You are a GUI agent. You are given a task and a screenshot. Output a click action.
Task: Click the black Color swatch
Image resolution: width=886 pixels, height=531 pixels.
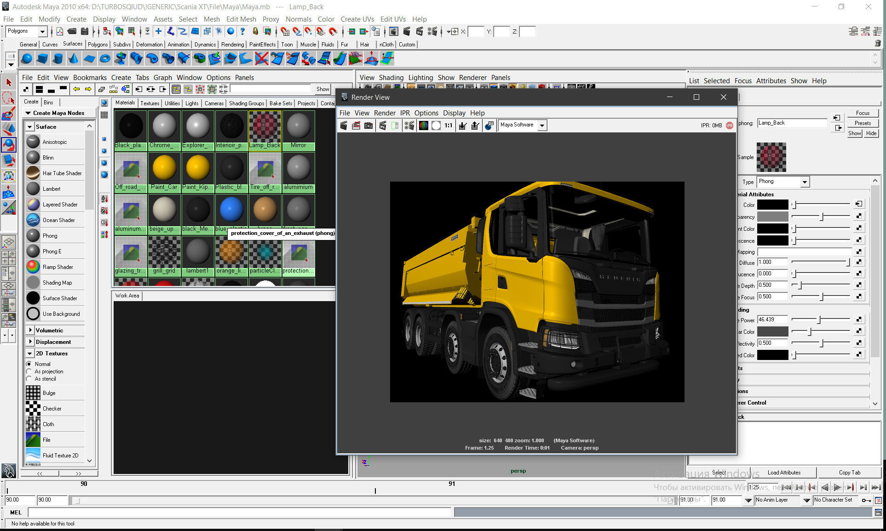click(x=773, y=205)
